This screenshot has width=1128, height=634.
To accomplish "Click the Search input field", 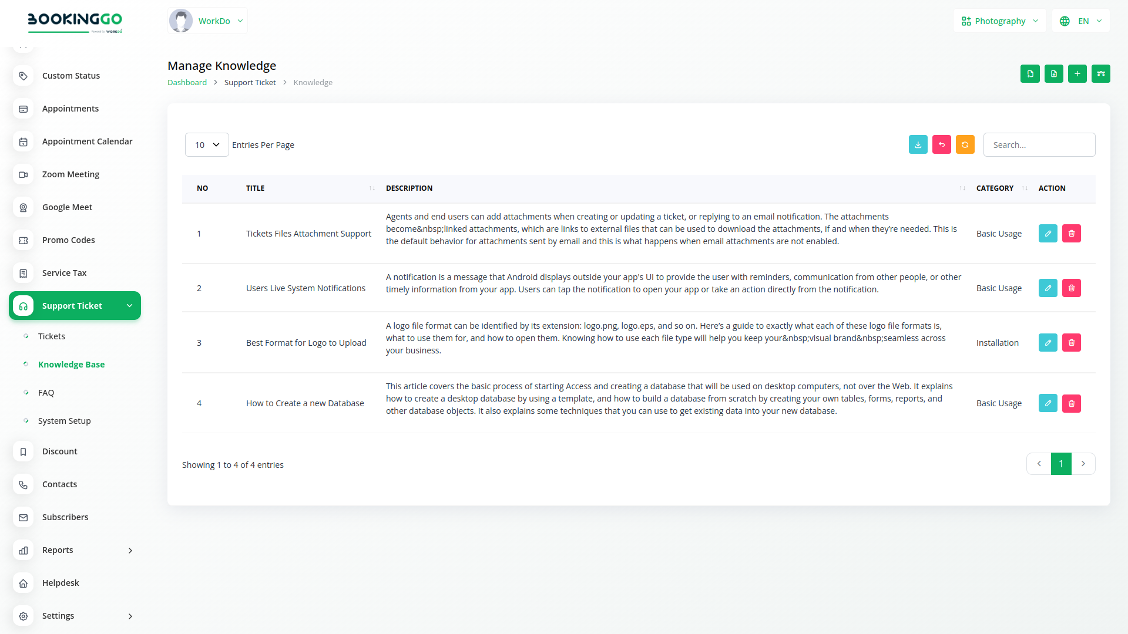I will [x=1039, y=145].
